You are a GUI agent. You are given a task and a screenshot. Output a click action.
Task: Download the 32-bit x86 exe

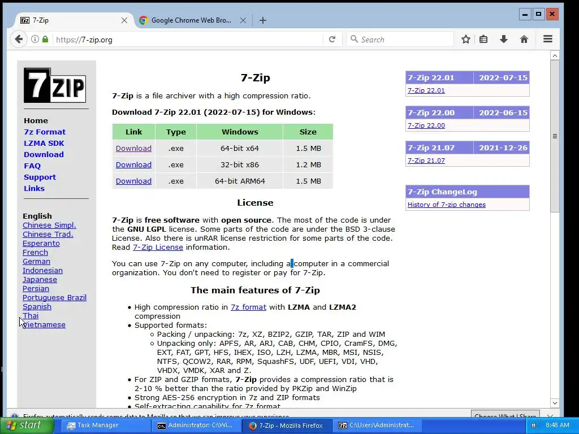click(x=133, y=164)
